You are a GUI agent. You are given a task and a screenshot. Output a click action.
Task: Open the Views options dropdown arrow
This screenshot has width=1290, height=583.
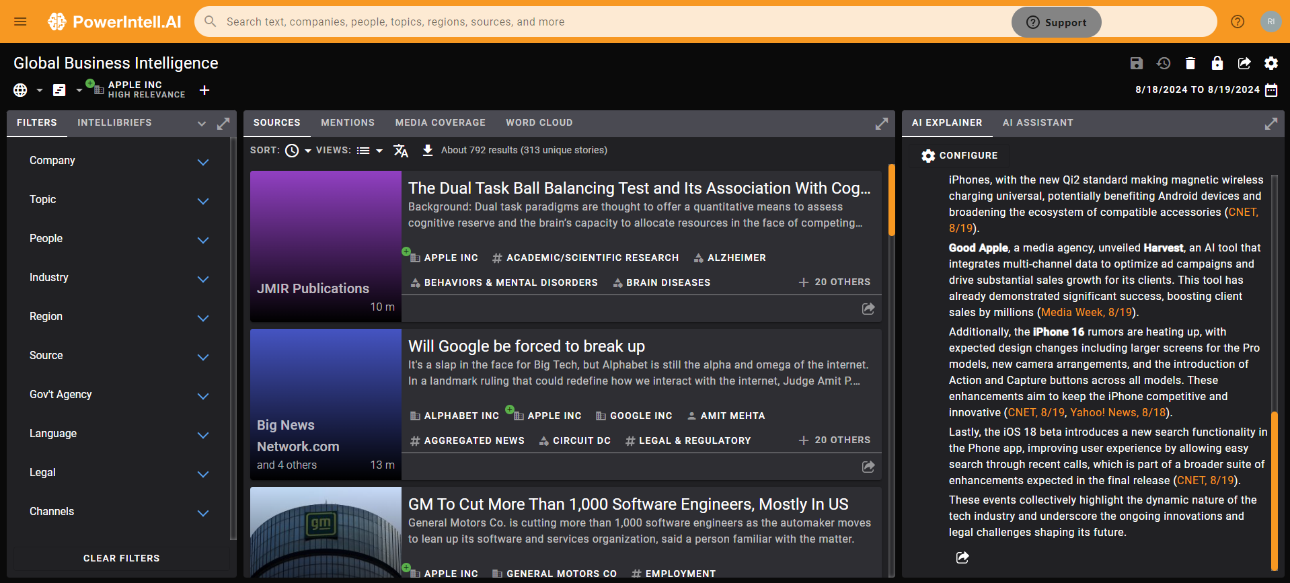pyautogui.click(x=379, y=151)
